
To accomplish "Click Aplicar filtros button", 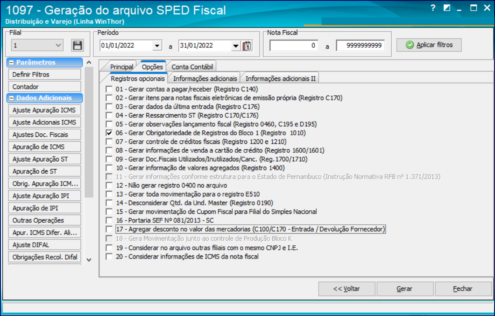I will point(429,45).
